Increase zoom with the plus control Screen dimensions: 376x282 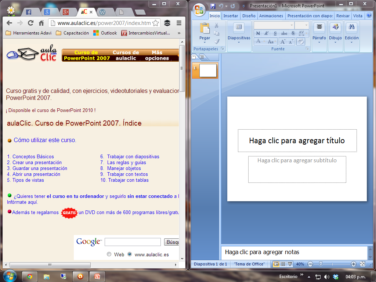coord(353,264)
